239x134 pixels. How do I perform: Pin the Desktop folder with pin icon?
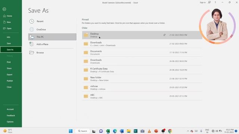click(164, 35)
